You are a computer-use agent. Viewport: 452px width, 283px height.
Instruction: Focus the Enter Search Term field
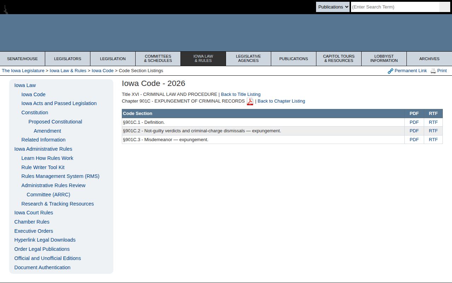click(x=395, y=7)
